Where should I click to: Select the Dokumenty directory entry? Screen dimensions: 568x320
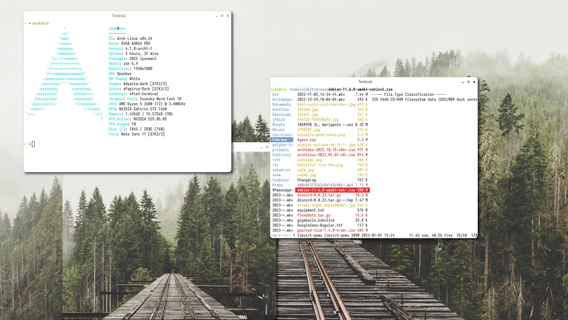coord(282,104)
